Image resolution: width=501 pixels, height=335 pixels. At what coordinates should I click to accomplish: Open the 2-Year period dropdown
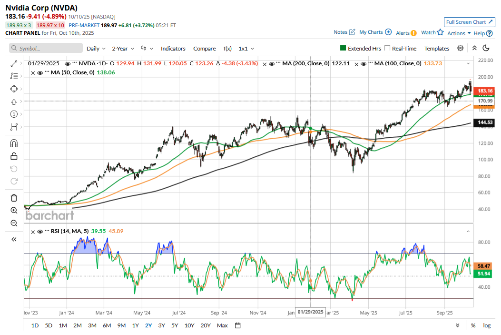(123, 49)
